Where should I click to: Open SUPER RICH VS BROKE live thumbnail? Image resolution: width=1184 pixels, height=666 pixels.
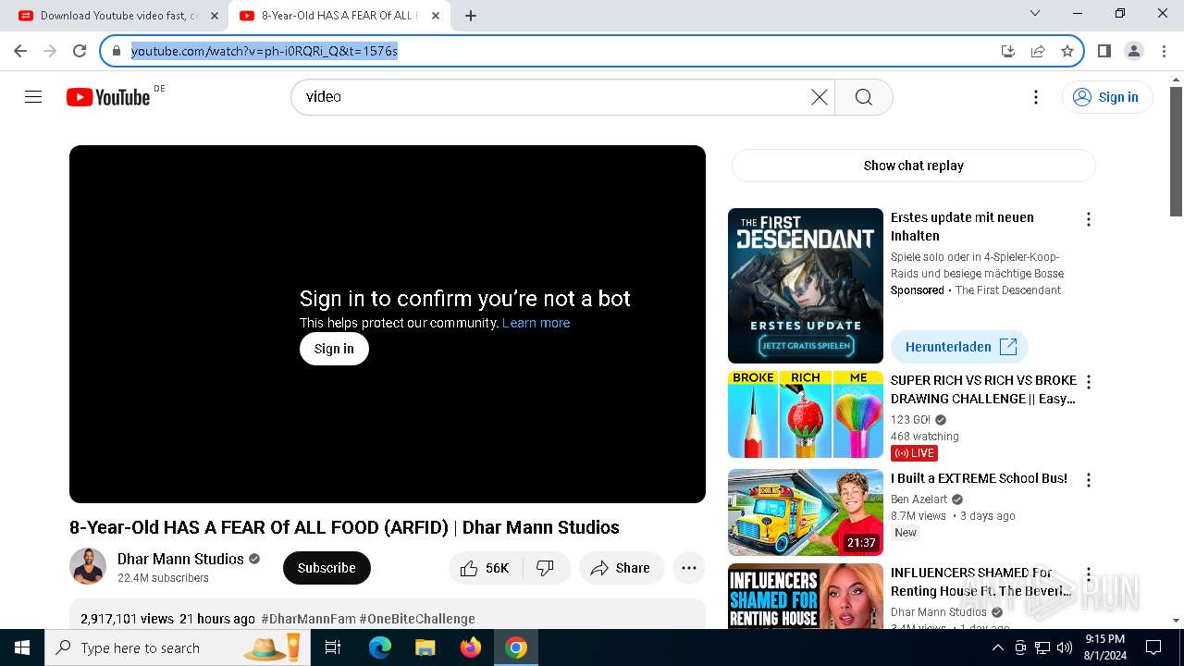pos(806,414)
